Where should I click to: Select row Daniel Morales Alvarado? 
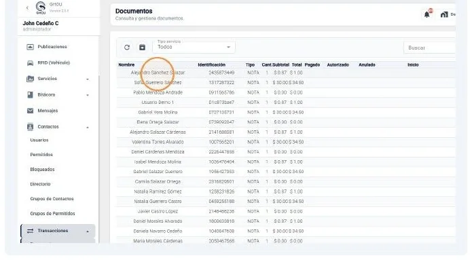(x=286, y=221)
